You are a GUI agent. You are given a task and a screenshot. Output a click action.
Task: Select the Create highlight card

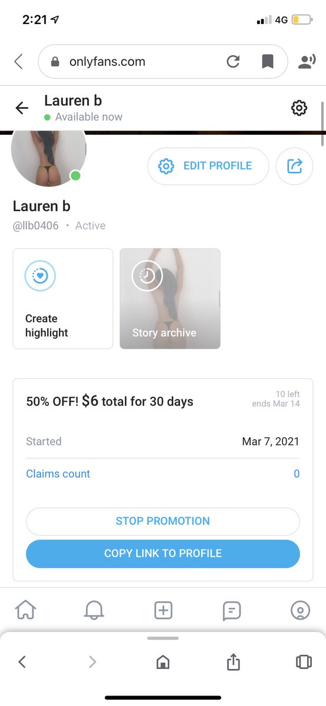63,299
